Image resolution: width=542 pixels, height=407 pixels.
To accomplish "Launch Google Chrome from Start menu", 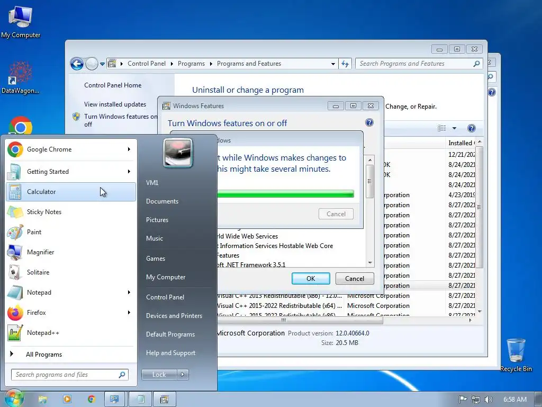I will tap(71, 149).
